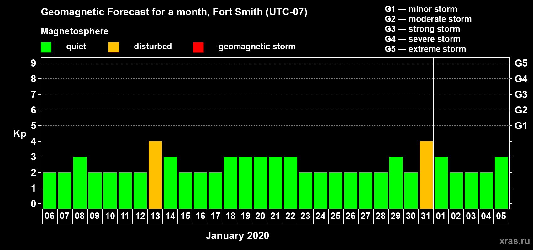Click the Kp axis value 0
Image resolution: width=533 pixels, height=250 pixels.
pos(34,204)
